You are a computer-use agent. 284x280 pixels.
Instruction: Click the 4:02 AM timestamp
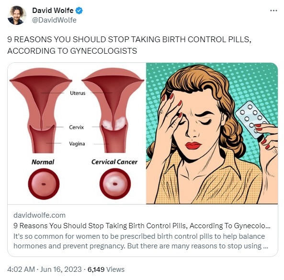[x=21, y=269]
